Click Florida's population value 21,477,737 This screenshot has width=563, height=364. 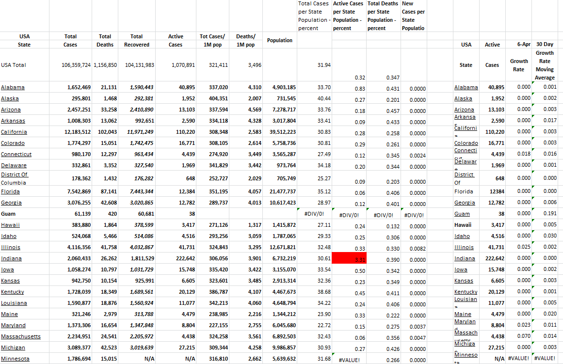click(282, 191)
